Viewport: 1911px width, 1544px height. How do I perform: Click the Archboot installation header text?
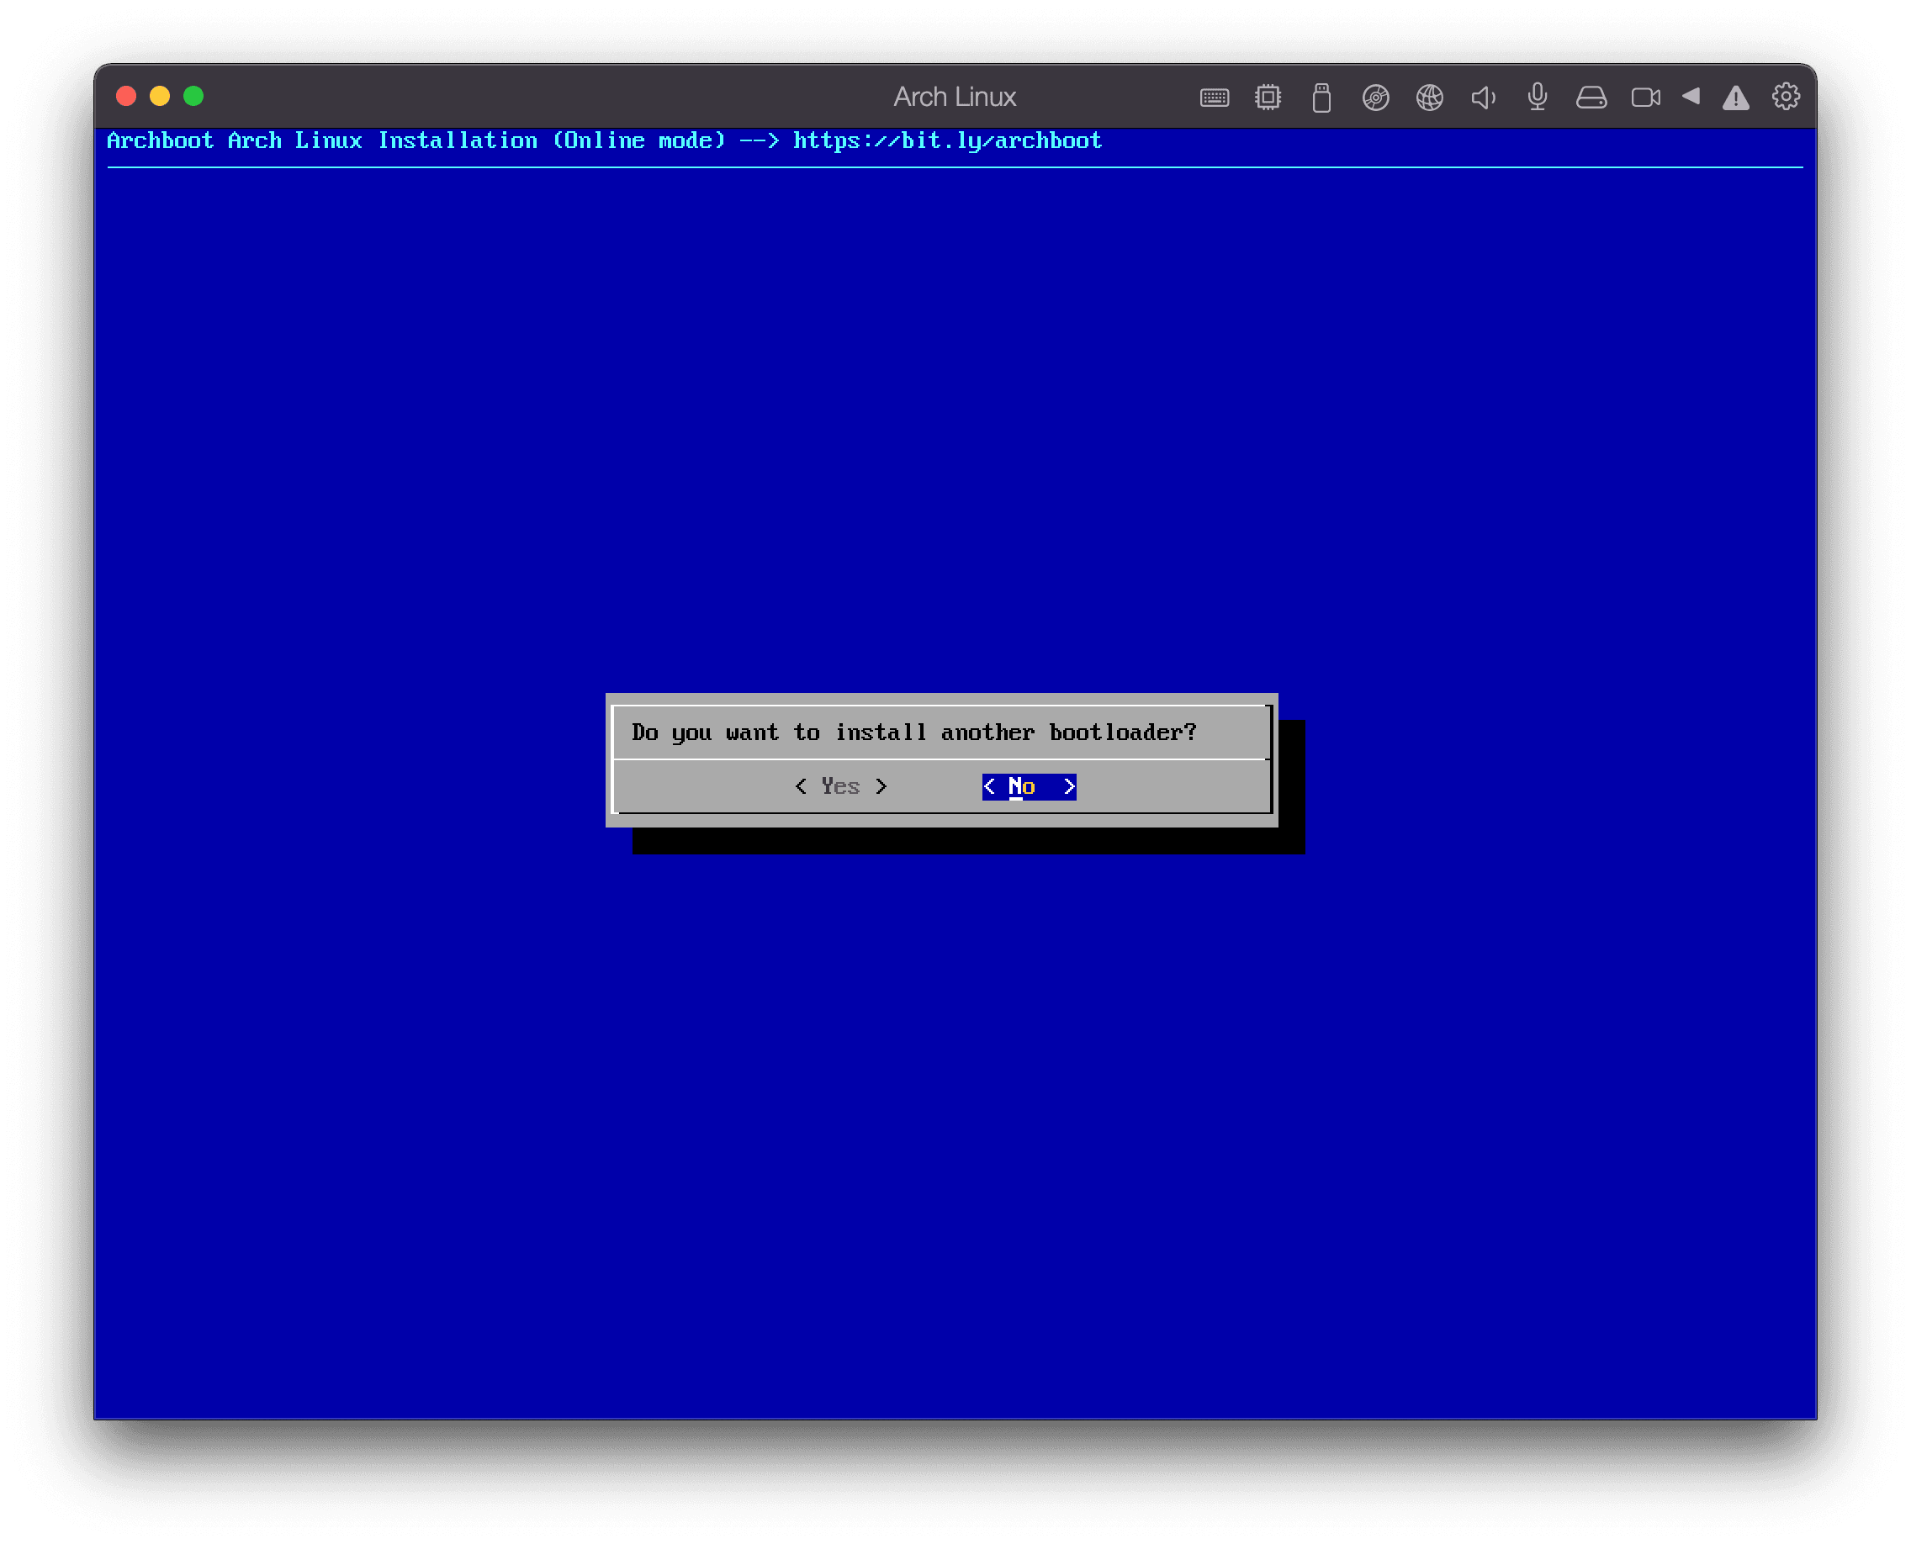click(604, 140)
